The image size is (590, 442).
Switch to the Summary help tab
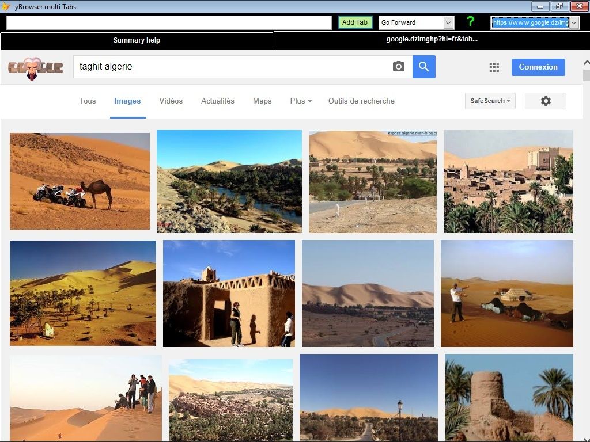click(x=137, y=40)
